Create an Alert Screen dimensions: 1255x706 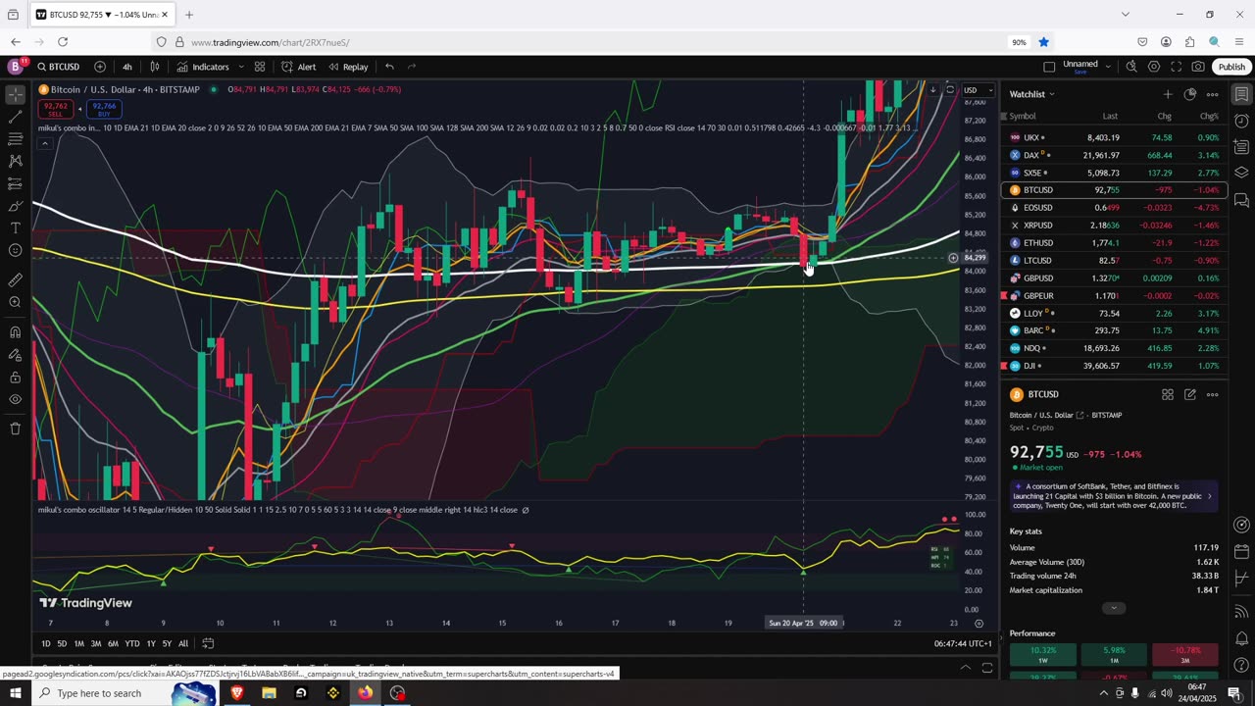[298, 67]
